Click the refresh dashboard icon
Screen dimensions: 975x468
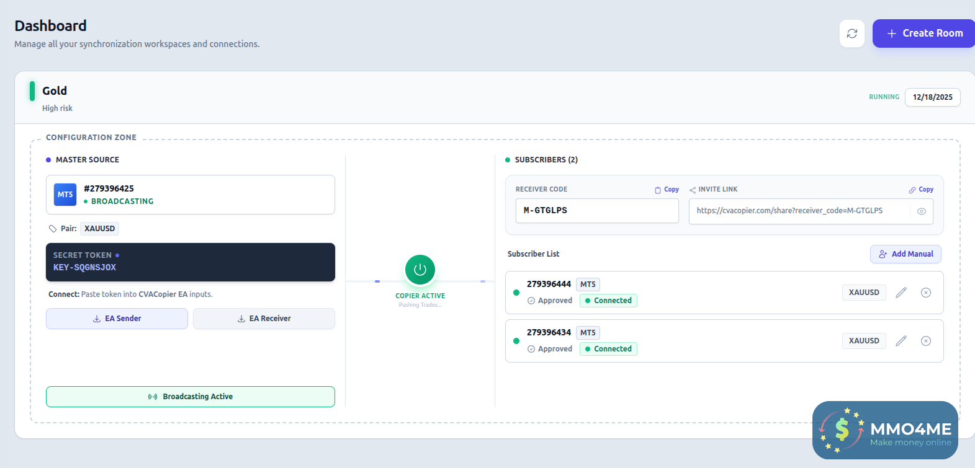tap(851, 33)
